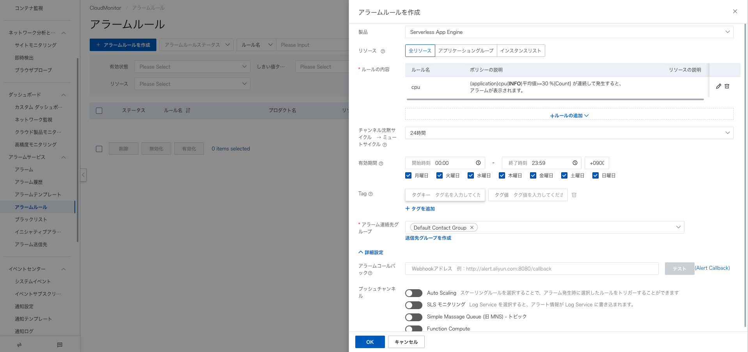Go to サイトモニタリング in sidebar

pyautogui.click(x=35, y=45)
